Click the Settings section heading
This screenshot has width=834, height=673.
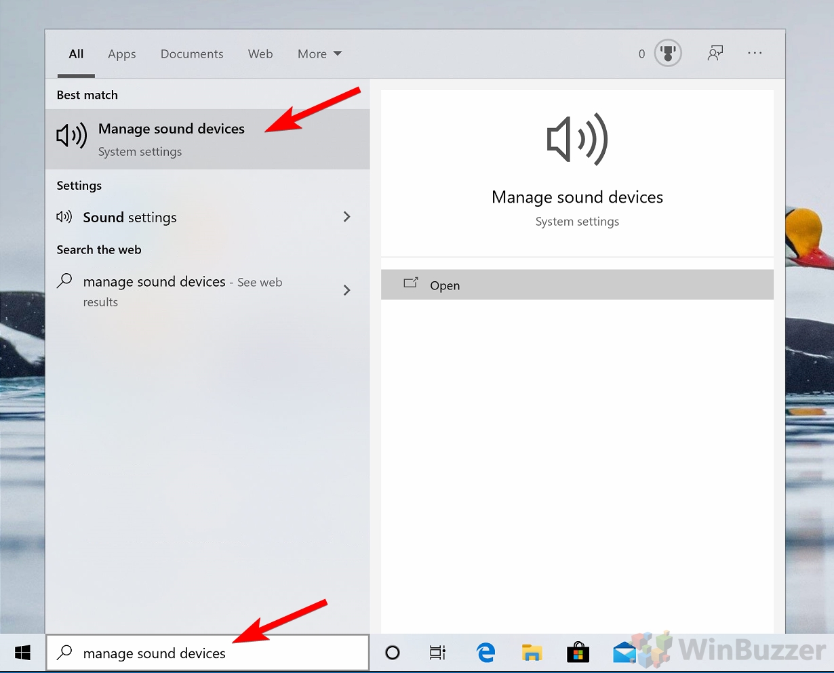tap(79, 186)
